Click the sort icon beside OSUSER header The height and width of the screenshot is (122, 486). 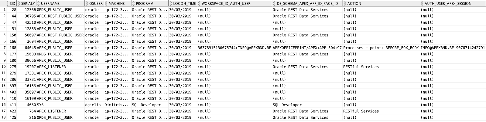tap(87, 3)
